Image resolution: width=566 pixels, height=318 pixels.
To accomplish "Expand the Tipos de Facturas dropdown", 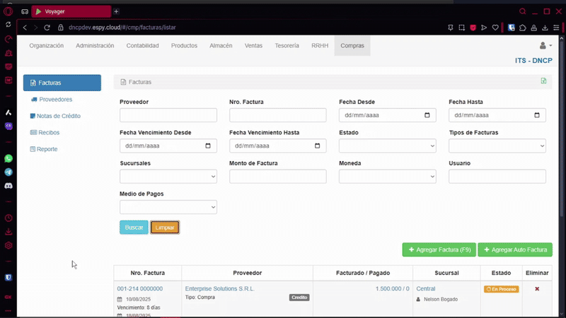I will [497, 146].
